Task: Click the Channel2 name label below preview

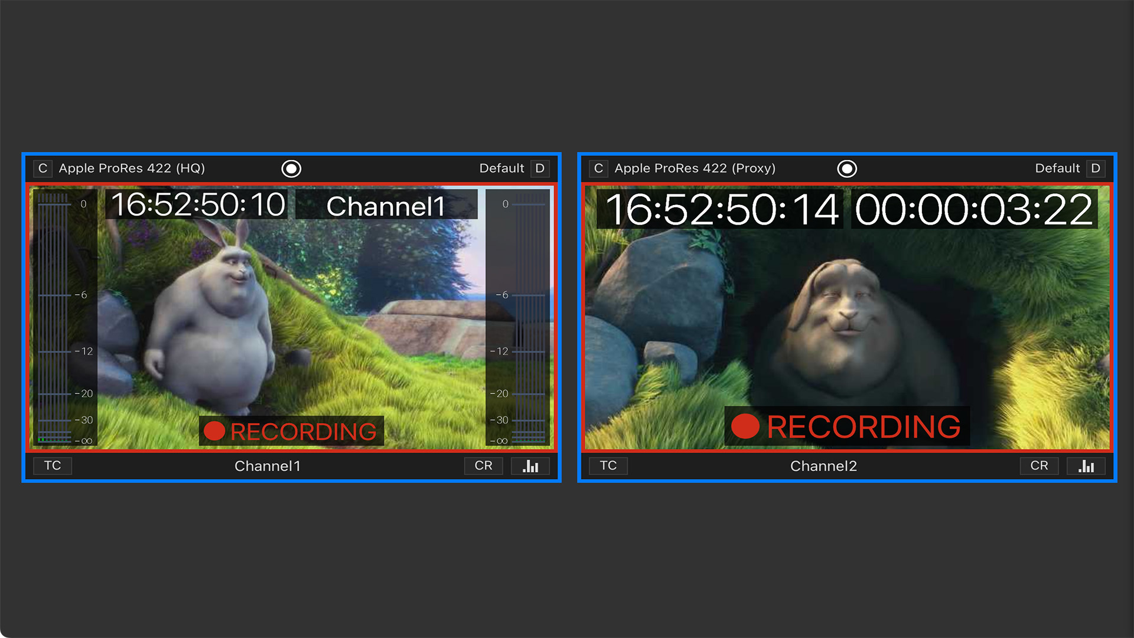Action: coord(823,466)
